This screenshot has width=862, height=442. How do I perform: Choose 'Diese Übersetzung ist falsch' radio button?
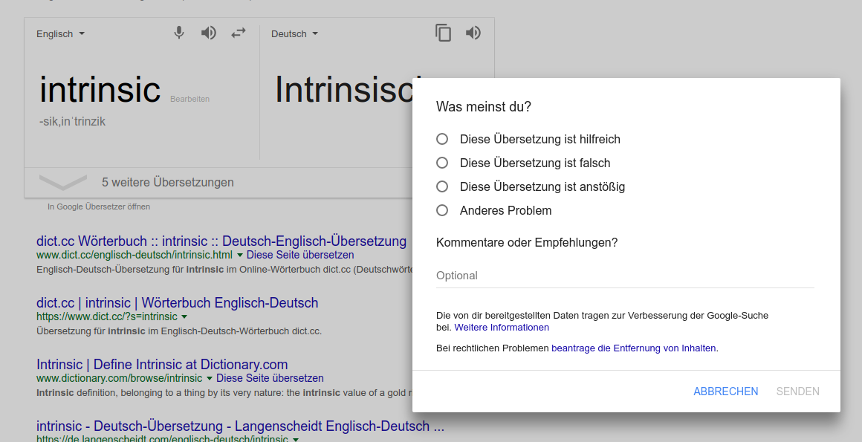click(442, 163)
